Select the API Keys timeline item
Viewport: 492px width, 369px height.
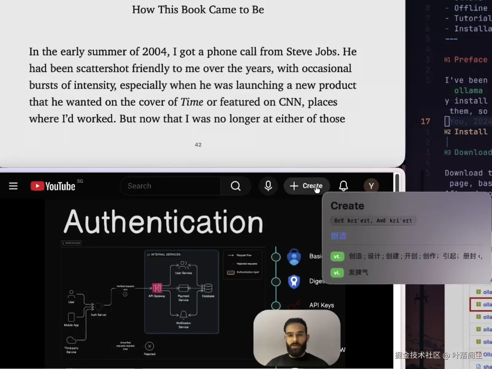click(x=321, y=305)
